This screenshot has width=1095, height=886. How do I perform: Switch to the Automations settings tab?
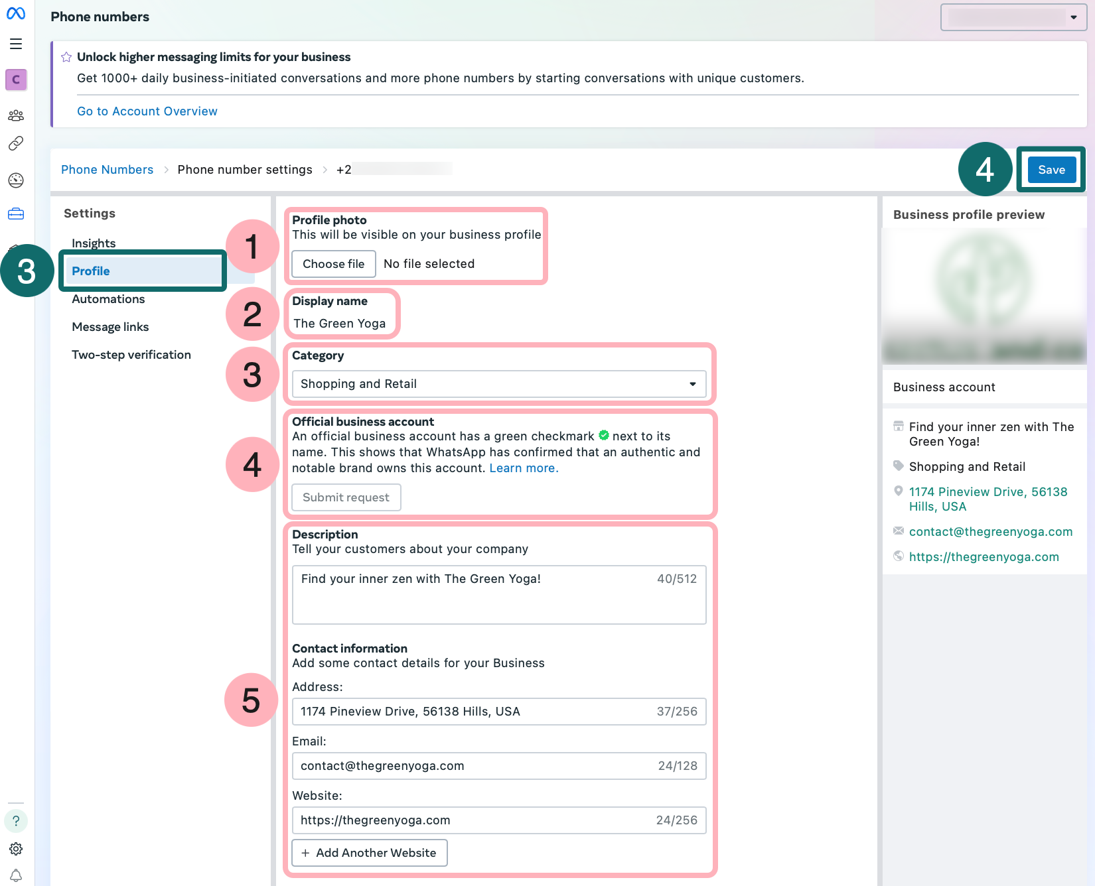108,299
